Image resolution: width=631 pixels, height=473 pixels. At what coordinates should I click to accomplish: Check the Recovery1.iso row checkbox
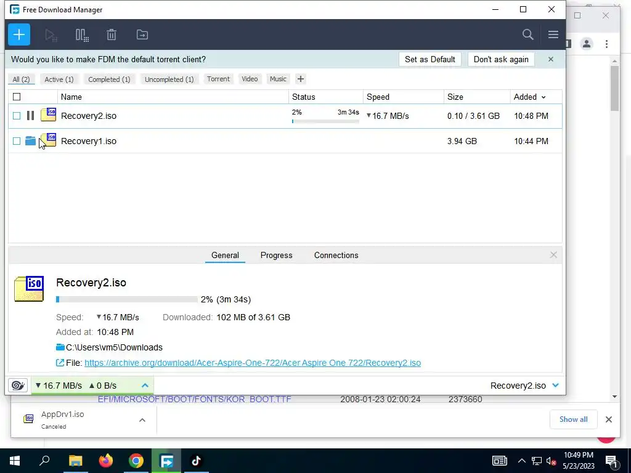pyautogui.click(x=17, y=141)
